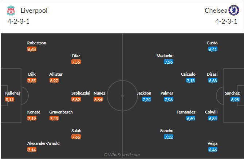Click Palmer's 7,96 rating badge
The height and width of the screenshot is (159, 244).
click(x=168, y=99)
